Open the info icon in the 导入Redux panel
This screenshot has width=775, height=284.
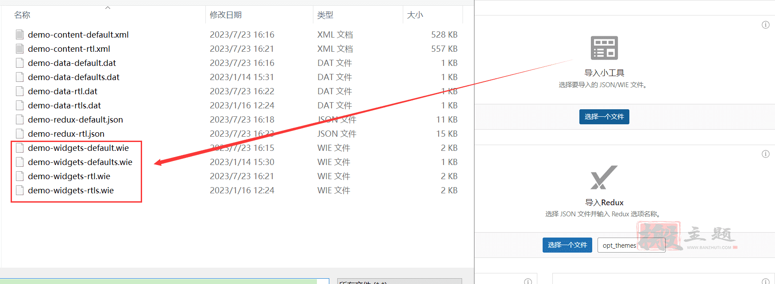(x=765, y=154)
